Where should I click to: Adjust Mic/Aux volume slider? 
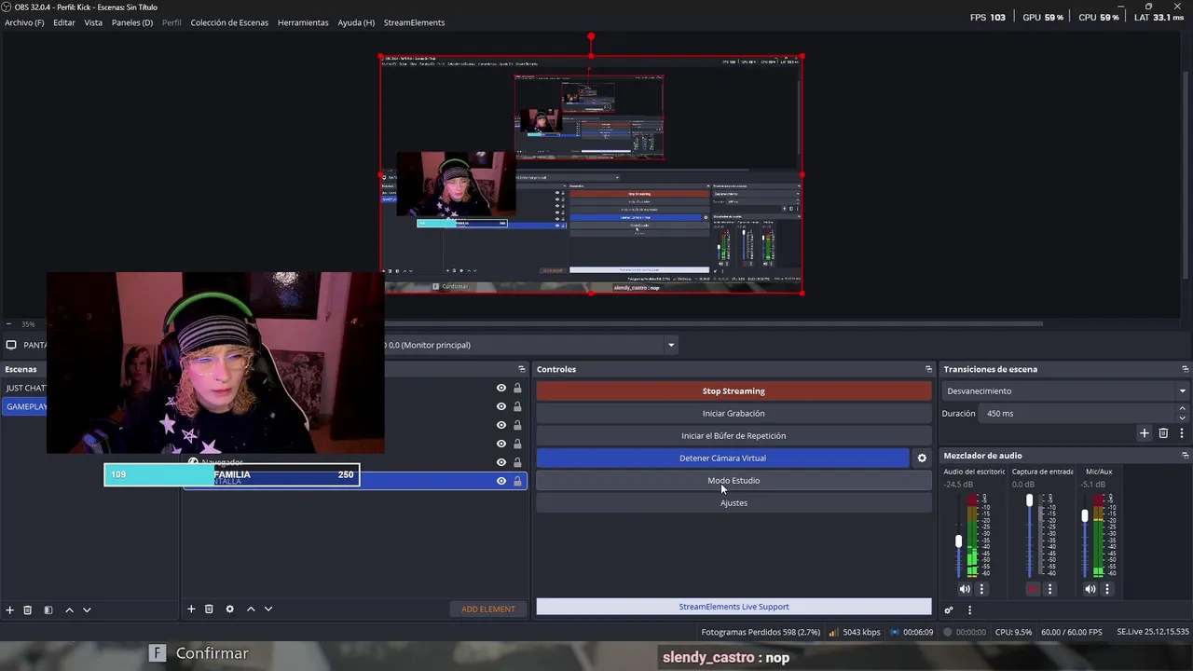1084,515
